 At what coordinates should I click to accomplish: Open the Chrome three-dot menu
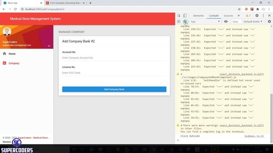[x=269, y=9]
